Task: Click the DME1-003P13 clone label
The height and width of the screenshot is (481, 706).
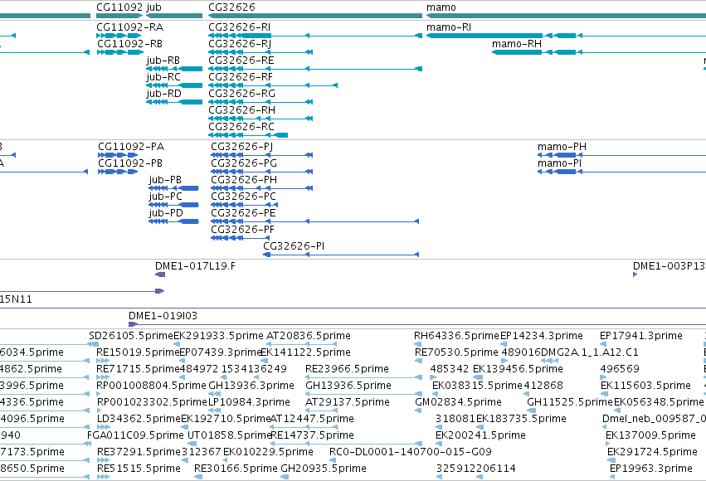Action: pos(669,266)
